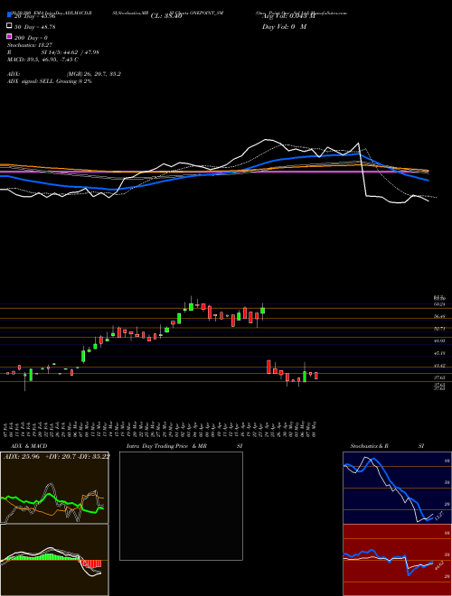452x596 pixels.
Task: Open the ADX indicator chart panel
Action: (x=54, y=488)
